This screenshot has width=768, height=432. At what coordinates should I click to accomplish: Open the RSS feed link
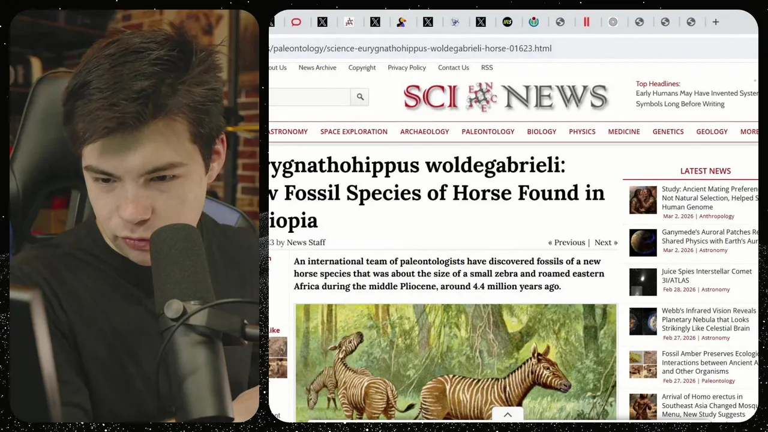[487, 68]
